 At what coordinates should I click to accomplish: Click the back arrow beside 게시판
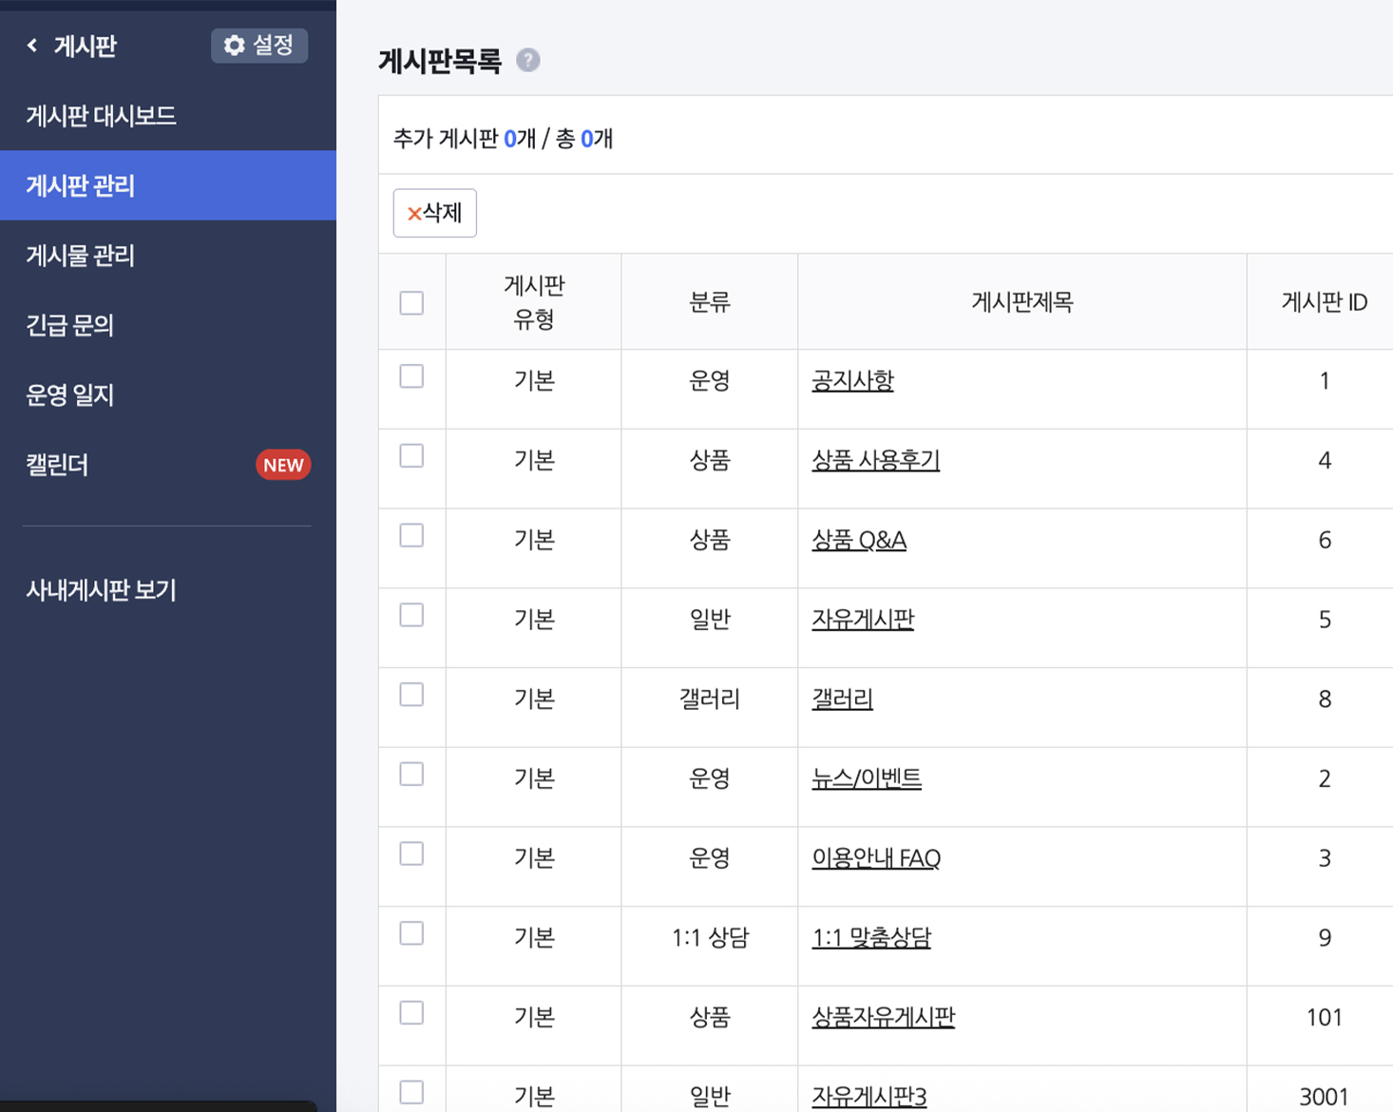tap(33, 46)
